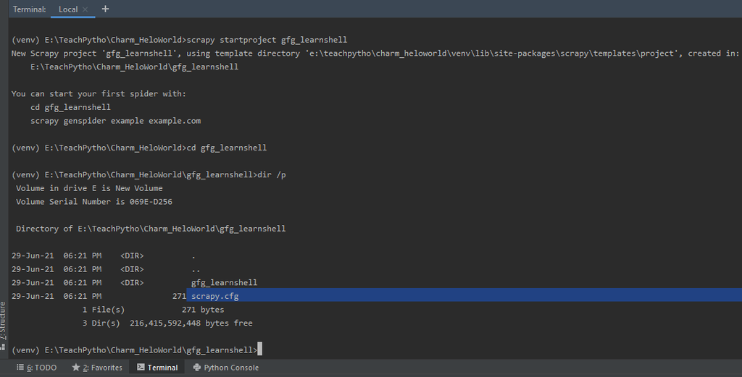Screen dimensions: 742x377
Task: Click the gfg_learnshell directory listing entry
Action: pos(224,282)
